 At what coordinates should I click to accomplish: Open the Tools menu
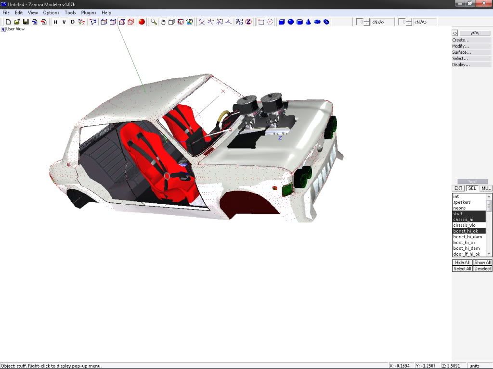70,12
